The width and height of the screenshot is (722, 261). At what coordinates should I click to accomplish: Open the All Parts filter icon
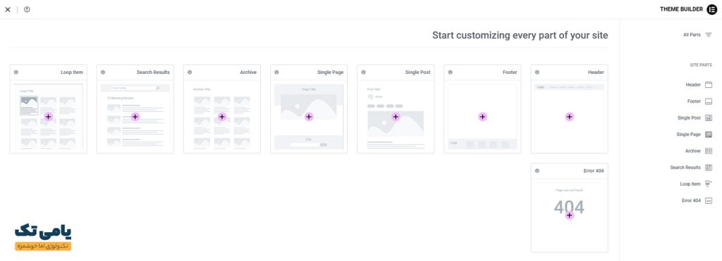click(709, 35)
